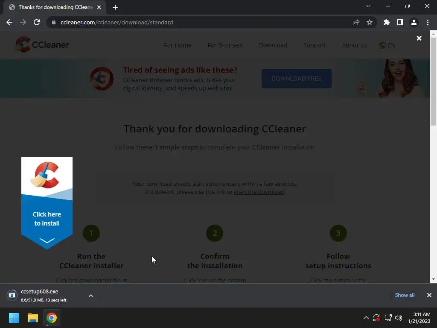Screen dimensions: 437x328
Task: Click the browser forward arrow
Action: (x=23, y=22)
